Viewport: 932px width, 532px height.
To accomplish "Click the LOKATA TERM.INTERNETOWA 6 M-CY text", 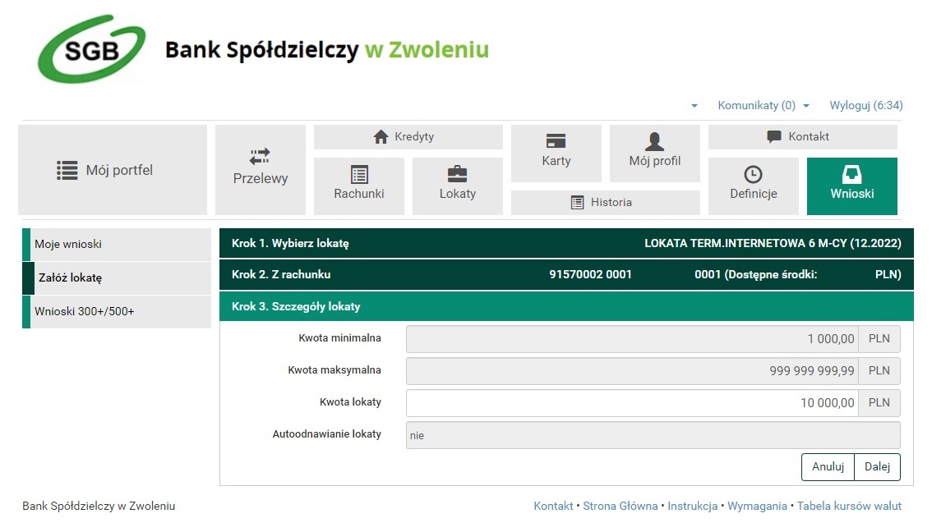I will [x=773, y=244].
